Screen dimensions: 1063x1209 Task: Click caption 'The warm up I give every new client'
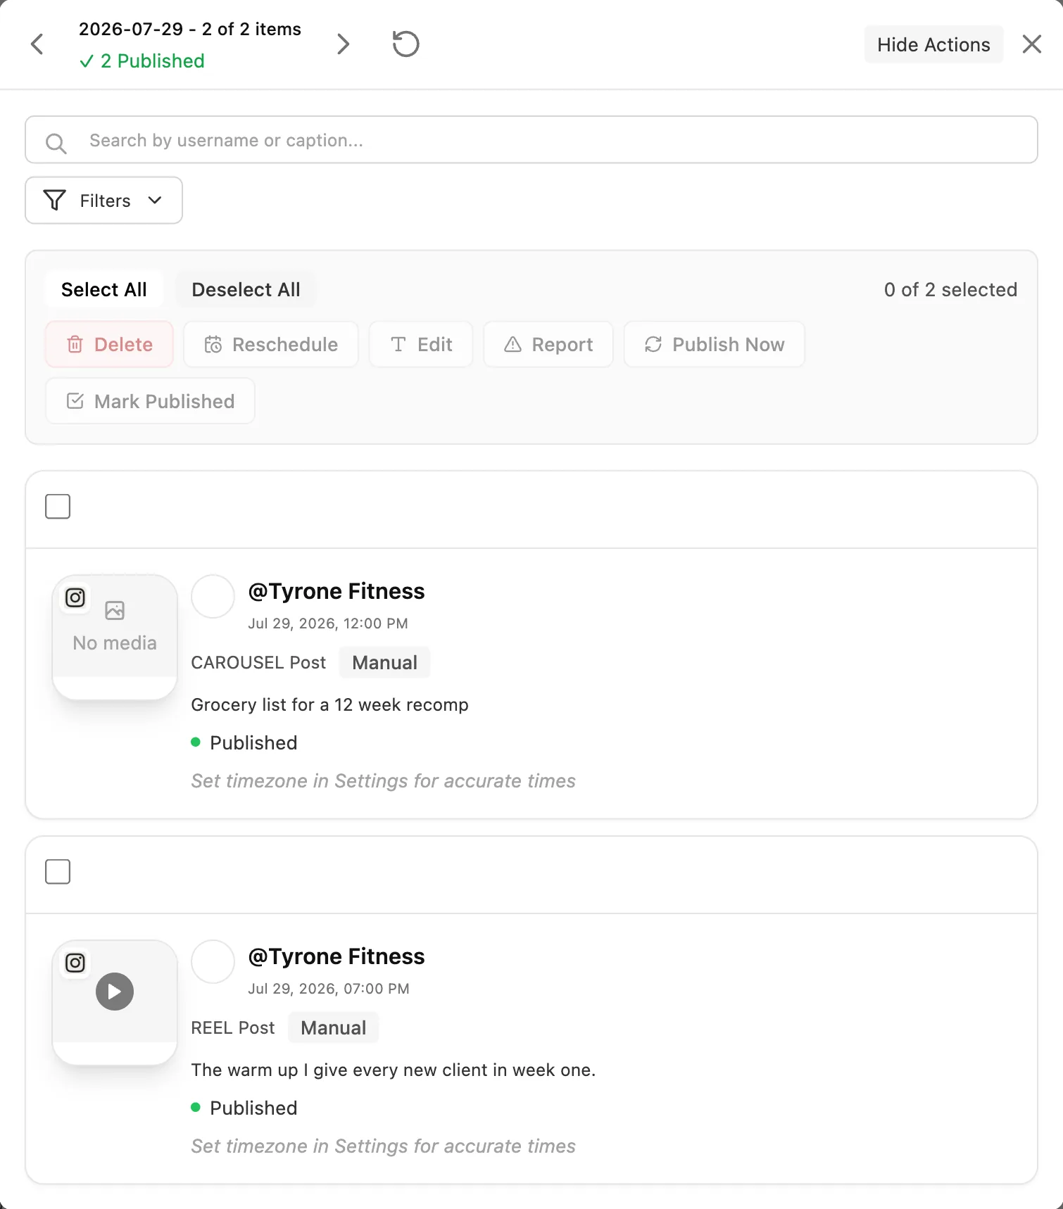pos(394,1070)
